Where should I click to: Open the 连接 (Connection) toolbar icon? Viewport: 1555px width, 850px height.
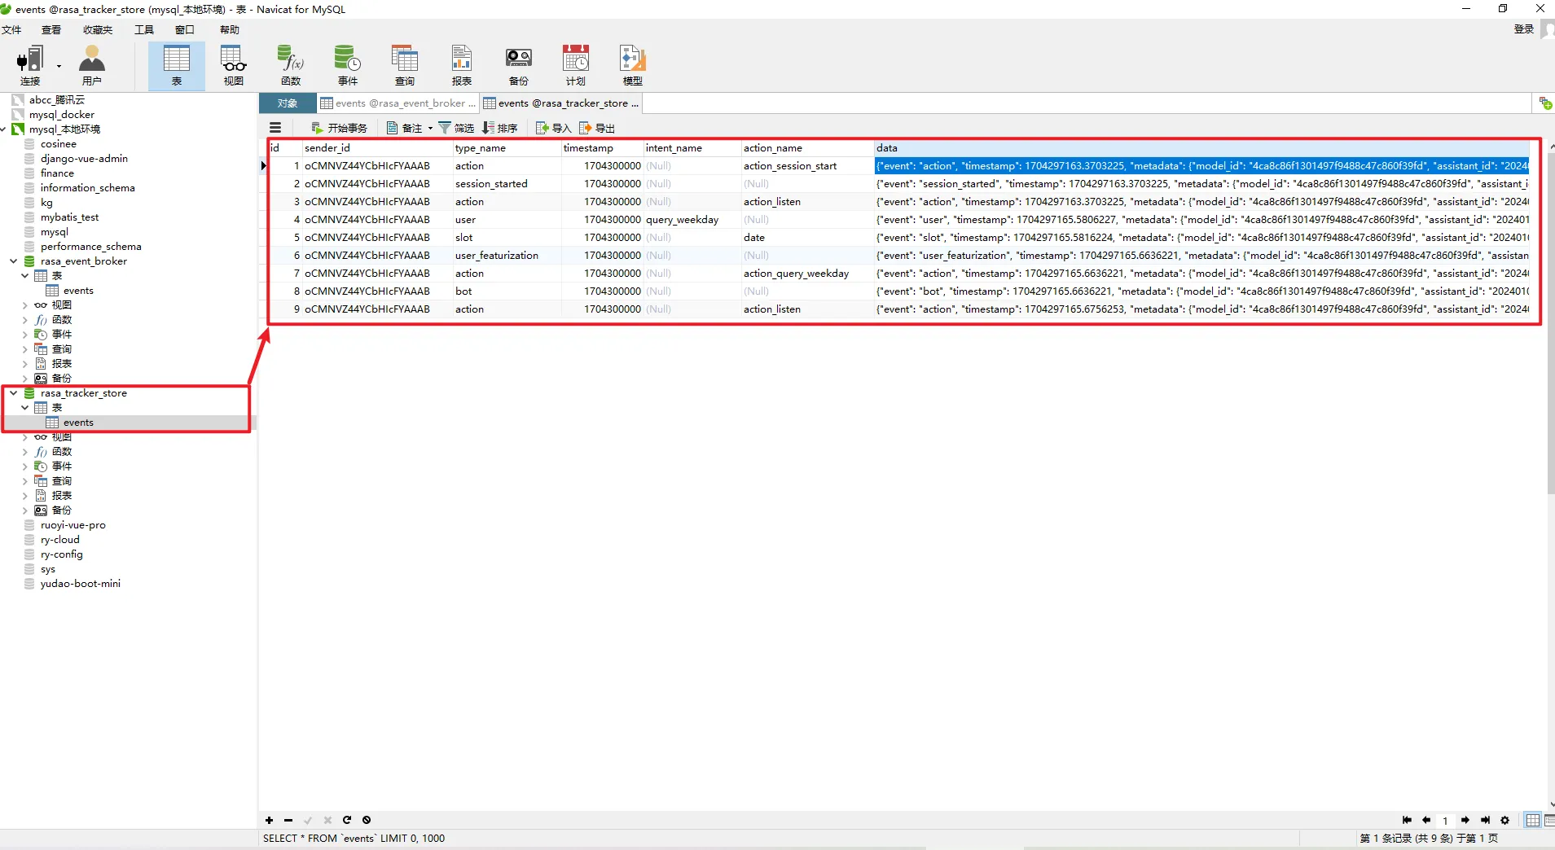(x=30, y=65)
